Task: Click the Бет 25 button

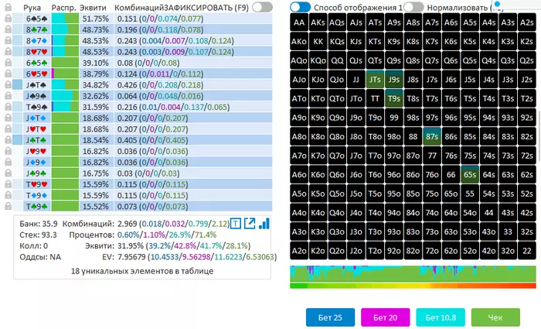Action: [x=330, y=317]
